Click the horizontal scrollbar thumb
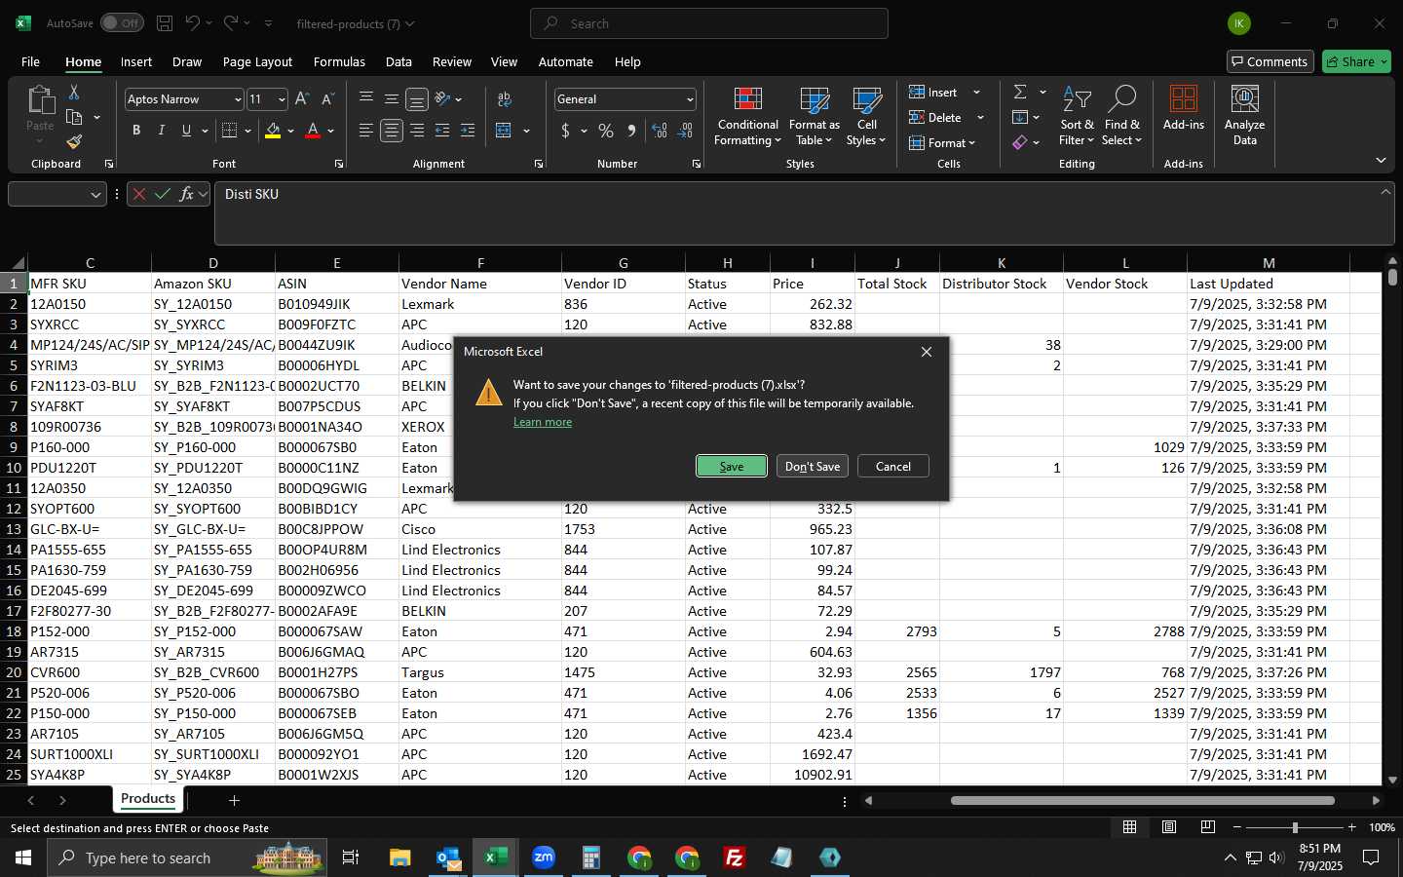1403x877 pixels. pyautogui.click(x=1142, y=800)
